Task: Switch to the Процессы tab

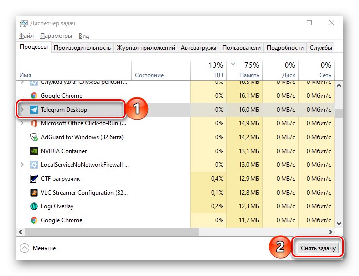Action: (34, 47)
